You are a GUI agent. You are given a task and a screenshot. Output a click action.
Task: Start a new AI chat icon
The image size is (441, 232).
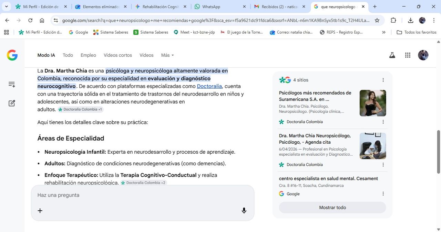tap(12, 103)
